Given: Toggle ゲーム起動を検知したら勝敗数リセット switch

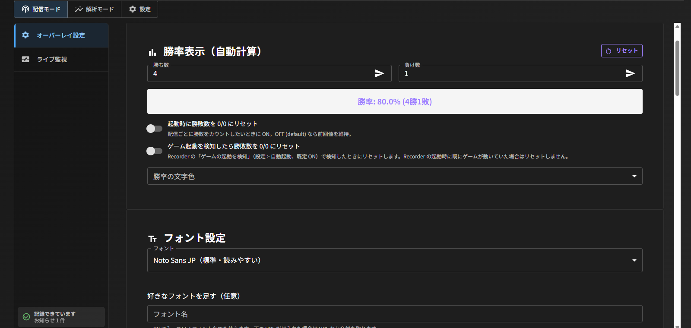Looking at the screenshot, I should (x=154, y=151).
